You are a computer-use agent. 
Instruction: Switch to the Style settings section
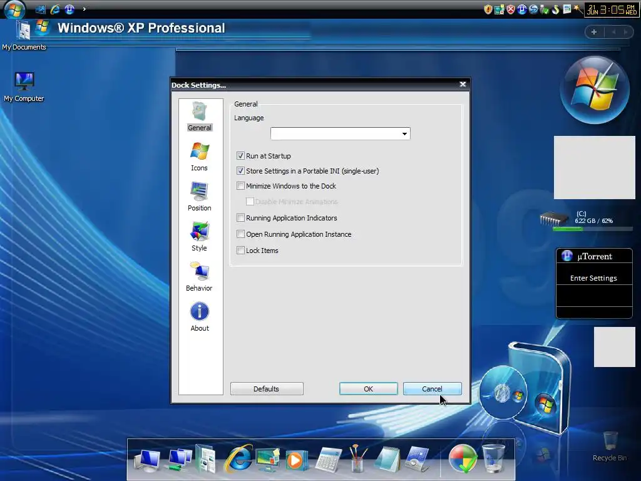200,237
